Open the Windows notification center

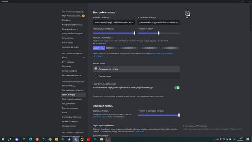248,139
